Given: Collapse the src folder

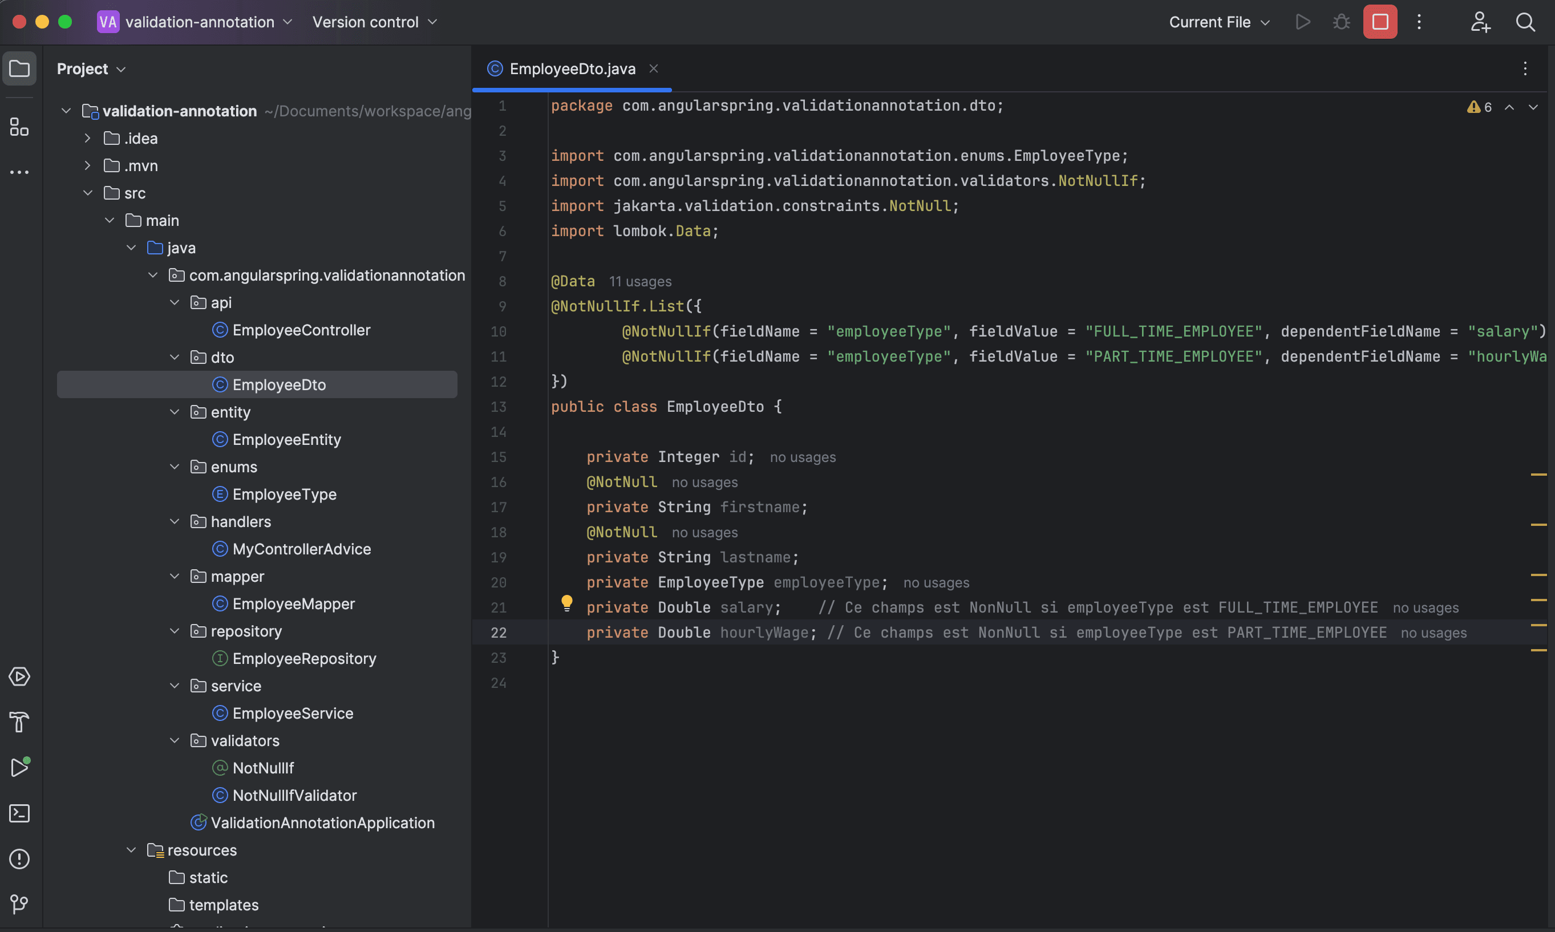Looking at the screenshot, I should point(88,193).
